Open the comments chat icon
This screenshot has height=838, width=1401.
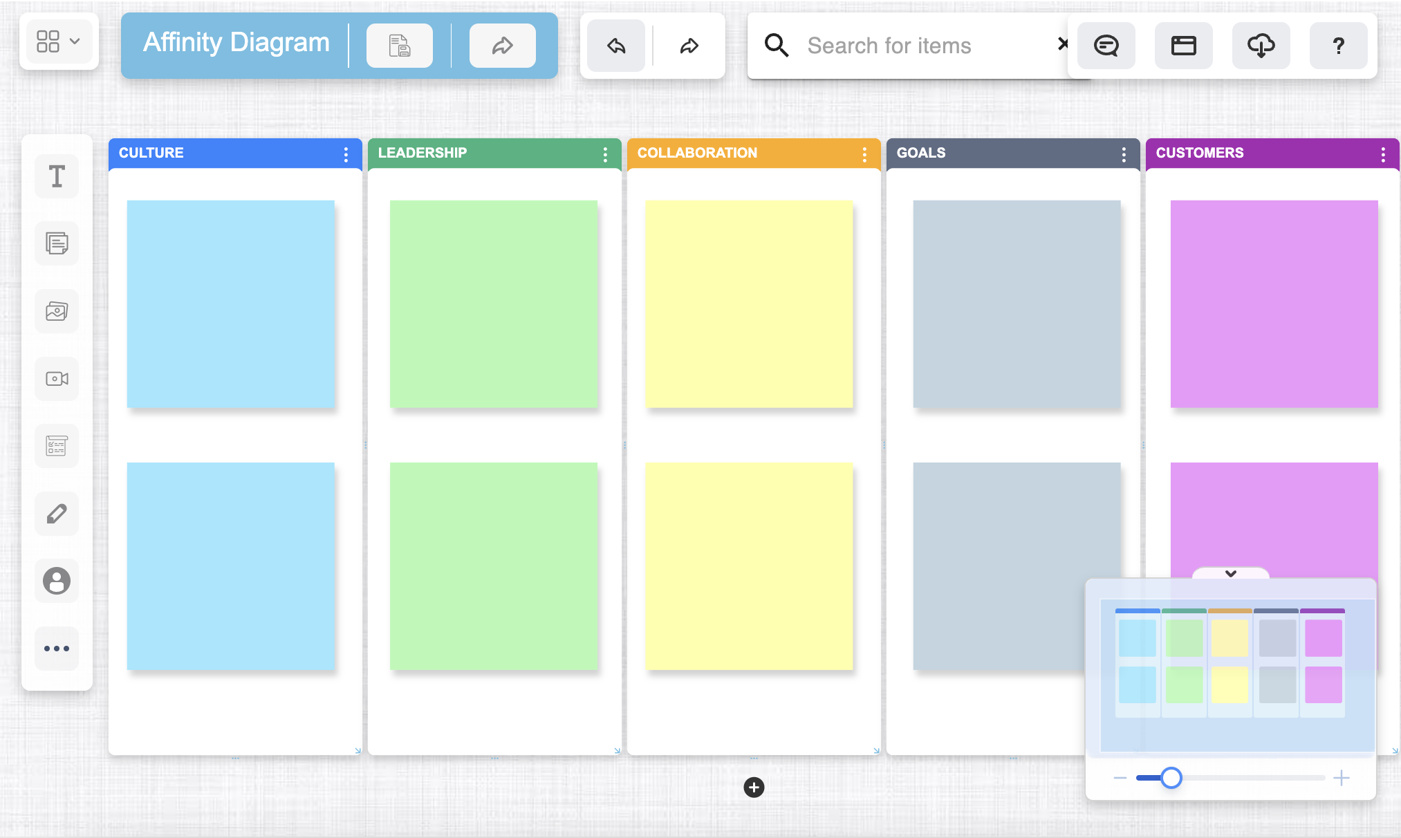click(x=1106, y=46)
